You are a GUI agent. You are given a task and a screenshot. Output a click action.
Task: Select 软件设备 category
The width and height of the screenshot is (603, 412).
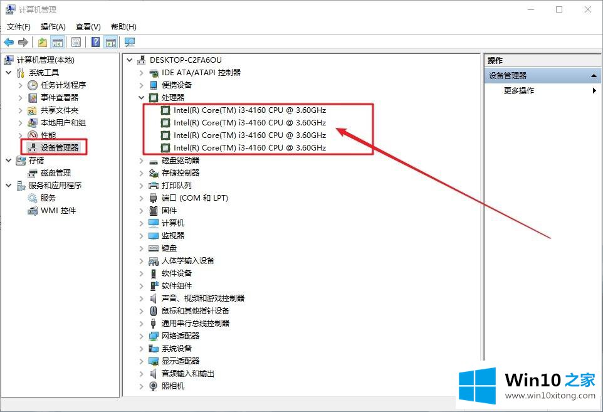[177, 273]
